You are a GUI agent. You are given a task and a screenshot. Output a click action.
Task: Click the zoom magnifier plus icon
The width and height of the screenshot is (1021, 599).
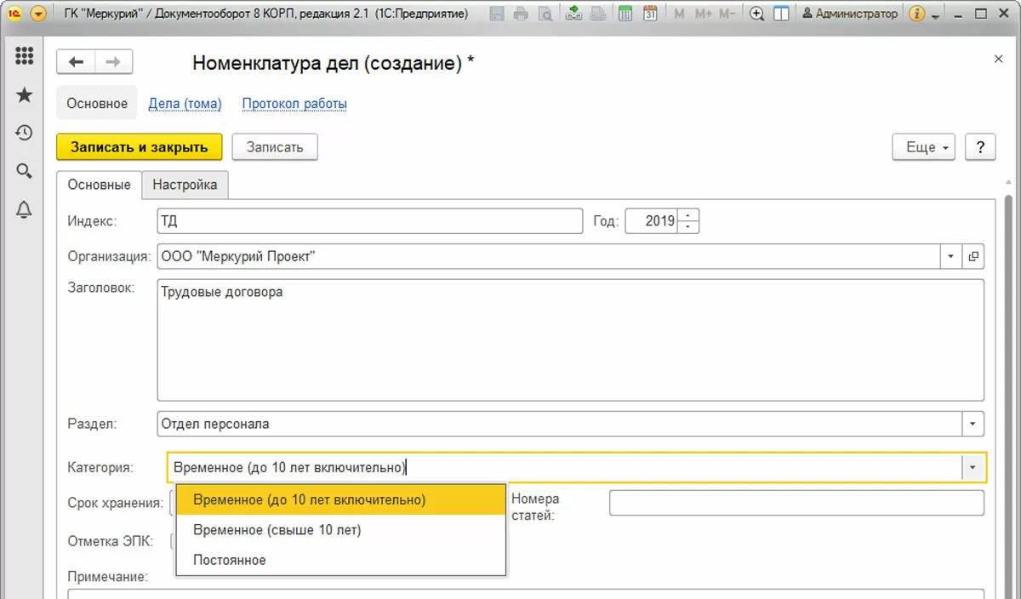[x=756, y=14]
